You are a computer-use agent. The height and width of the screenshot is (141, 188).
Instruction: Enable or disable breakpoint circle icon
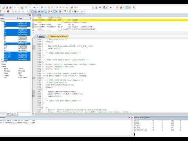[114, 7]
